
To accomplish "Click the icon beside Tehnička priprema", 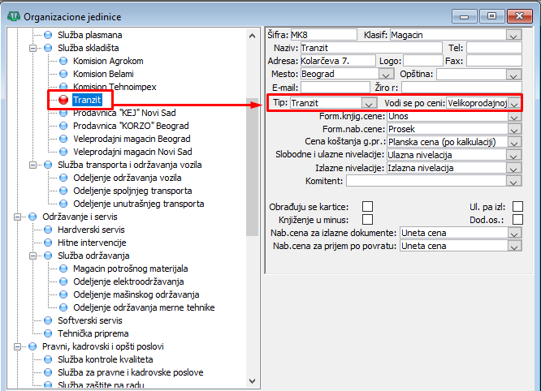I will (47, 333).
